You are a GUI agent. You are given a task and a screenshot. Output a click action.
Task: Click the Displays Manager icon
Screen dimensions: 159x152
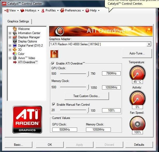point(15,37)
